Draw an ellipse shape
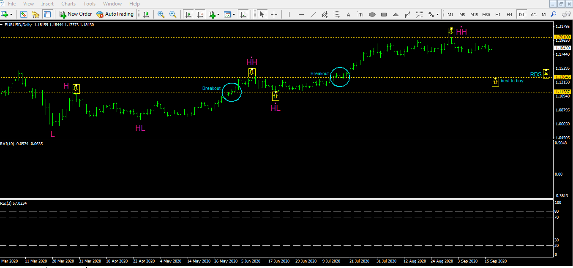The image size is (573, 268). point(372,14)
